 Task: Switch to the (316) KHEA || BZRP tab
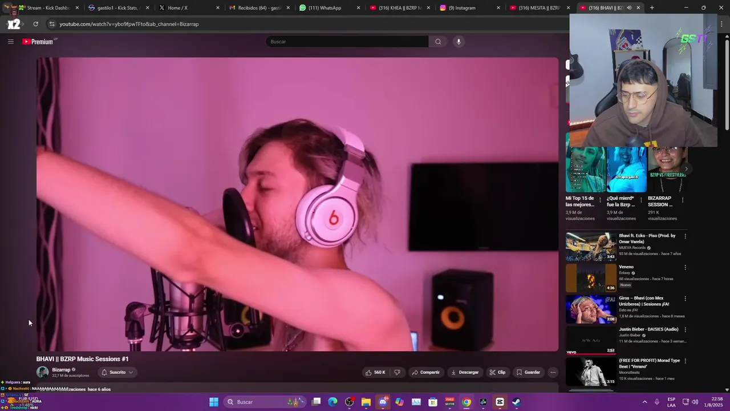[x=400, y=8]
